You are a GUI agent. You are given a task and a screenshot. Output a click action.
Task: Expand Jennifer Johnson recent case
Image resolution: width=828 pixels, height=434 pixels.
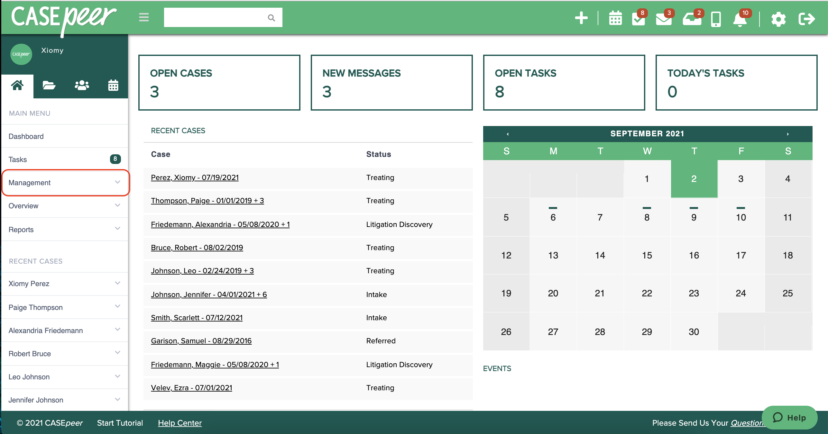coord(65,400)
